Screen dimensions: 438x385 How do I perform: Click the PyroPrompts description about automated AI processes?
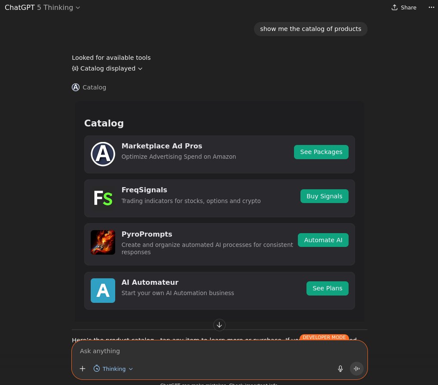coord(207,248)
